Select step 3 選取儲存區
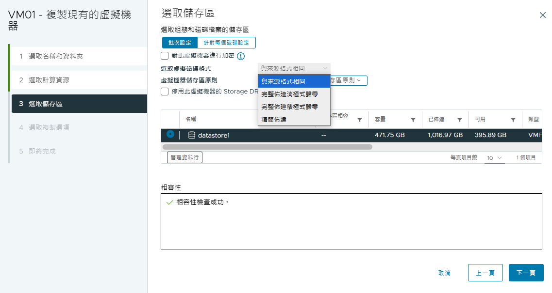552x293 pixels. pyautogui.click(x=79, y=104)
